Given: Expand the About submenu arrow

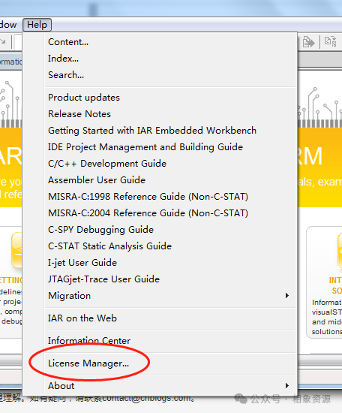Looking at the screenshot, I should 287,386.
